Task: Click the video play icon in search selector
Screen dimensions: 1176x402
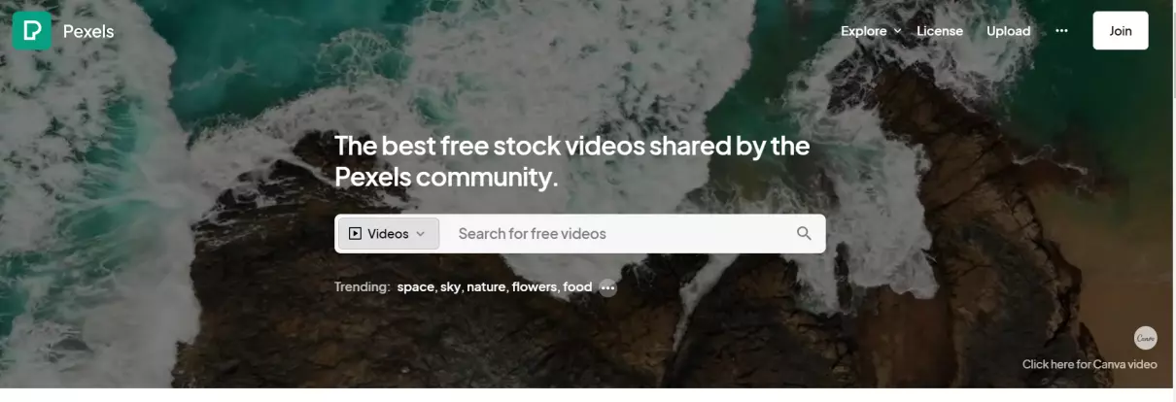Action: coord(355,233)
